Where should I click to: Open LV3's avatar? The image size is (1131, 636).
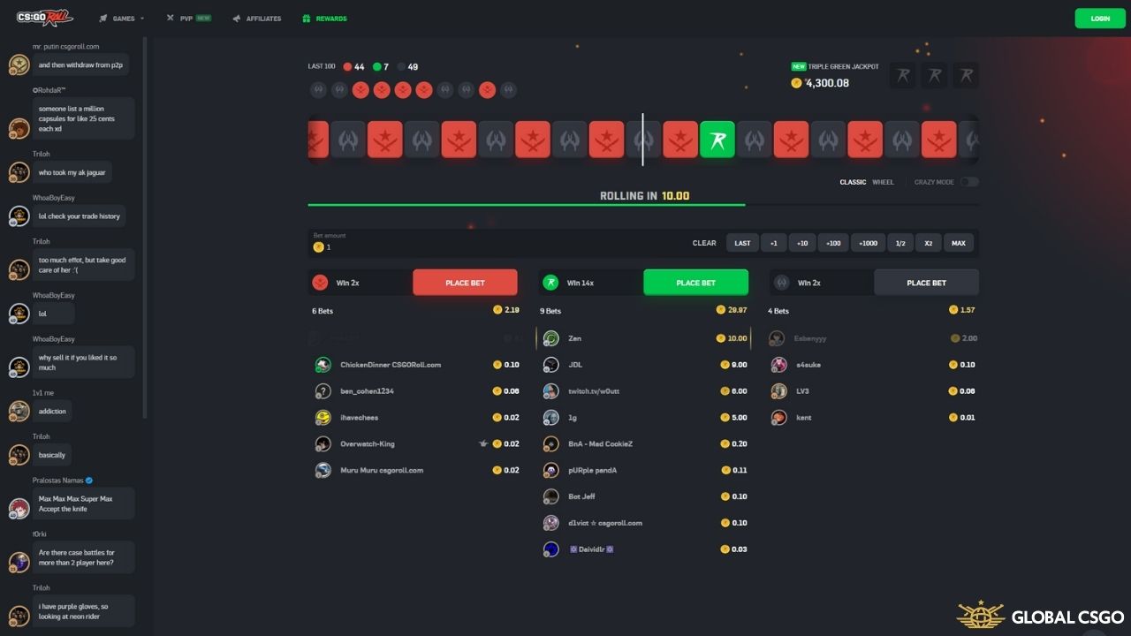pyautogui.click(x=778, y=391)
